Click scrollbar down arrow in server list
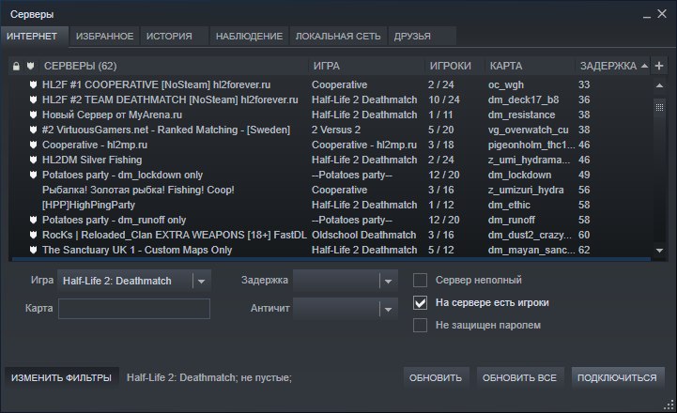Viewport: 677px width, 413px height. pos(659,251)
